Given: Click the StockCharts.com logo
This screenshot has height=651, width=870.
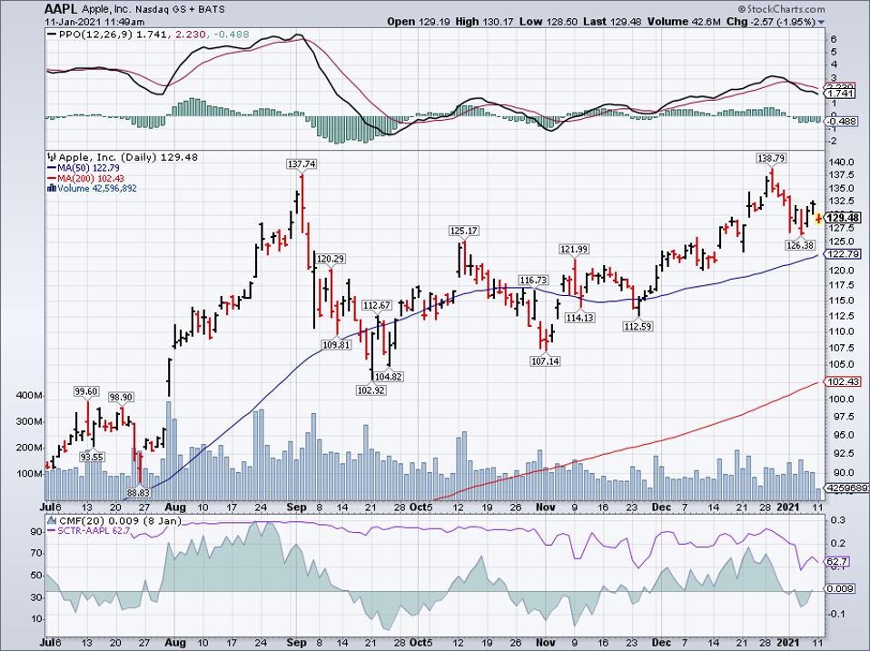Looking at the screenshot, I should pyautogui.click(x=781, y=9).
